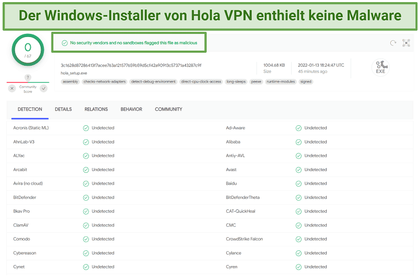Click the Cynet undetected check icon
This screenshot has height=277, width=420.
tap(85, 267)
